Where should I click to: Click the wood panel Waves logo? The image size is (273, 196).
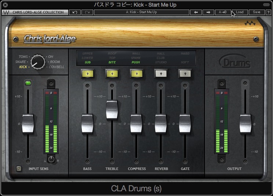click(x=250, y=23)
